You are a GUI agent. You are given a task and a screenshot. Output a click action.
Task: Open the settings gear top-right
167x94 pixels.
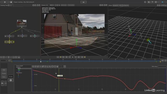(x=156, y=2)
